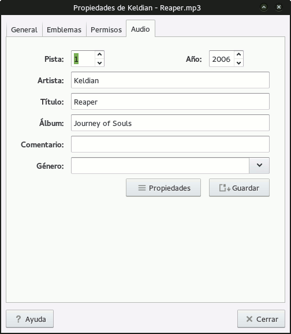Click the Pista number entry field
This screenshot has width=291, height=334.
tap(83, 59)
